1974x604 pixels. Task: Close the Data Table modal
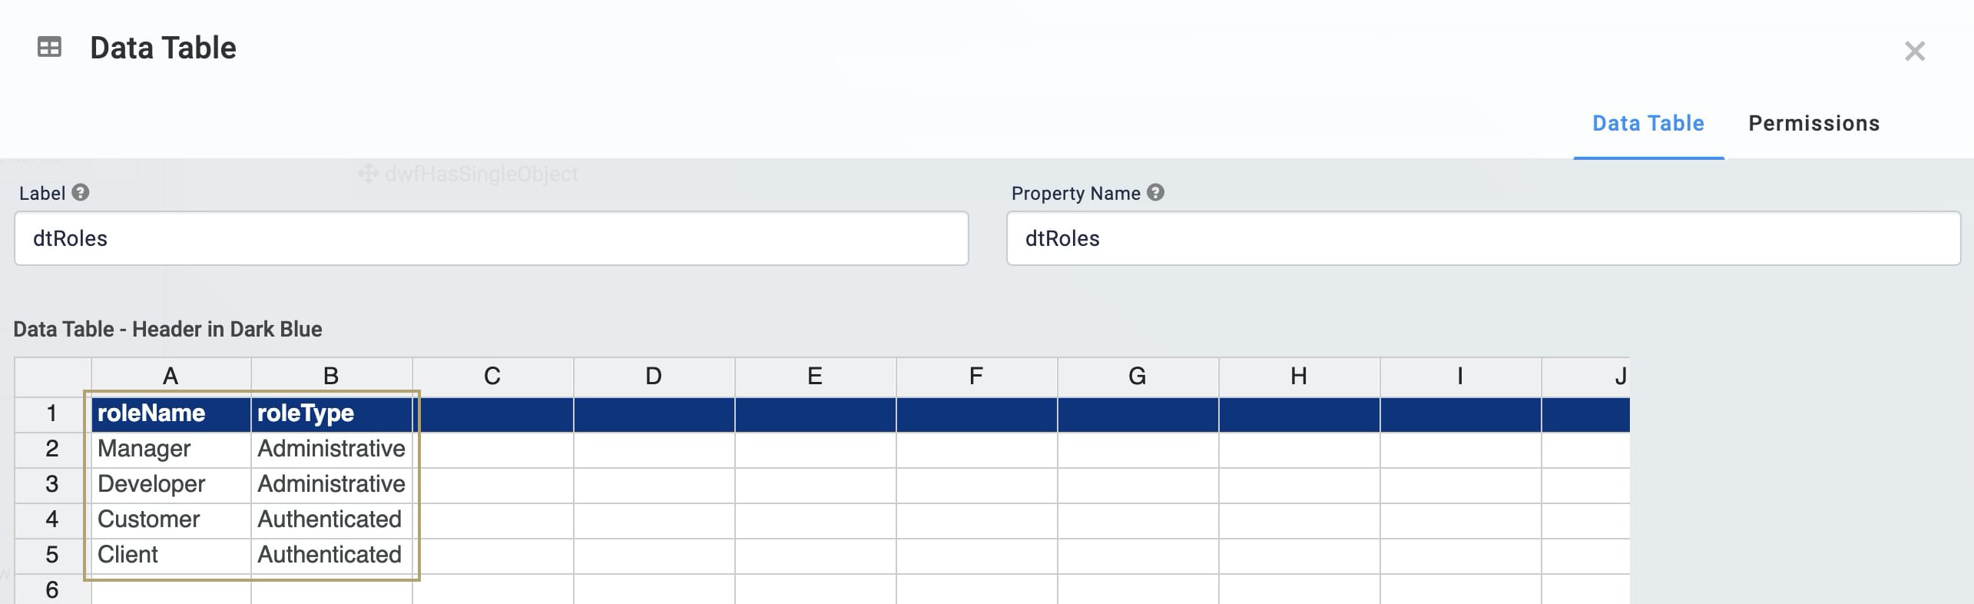(x=1914, y=51)
